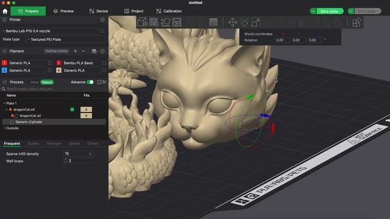Open filament 1 Generic PLA dropdown

[x=27, y=63]
